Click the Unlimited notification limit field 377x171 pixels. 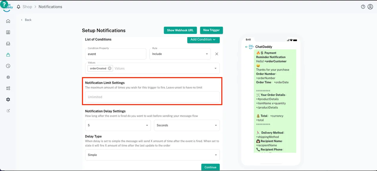[152, 97]
